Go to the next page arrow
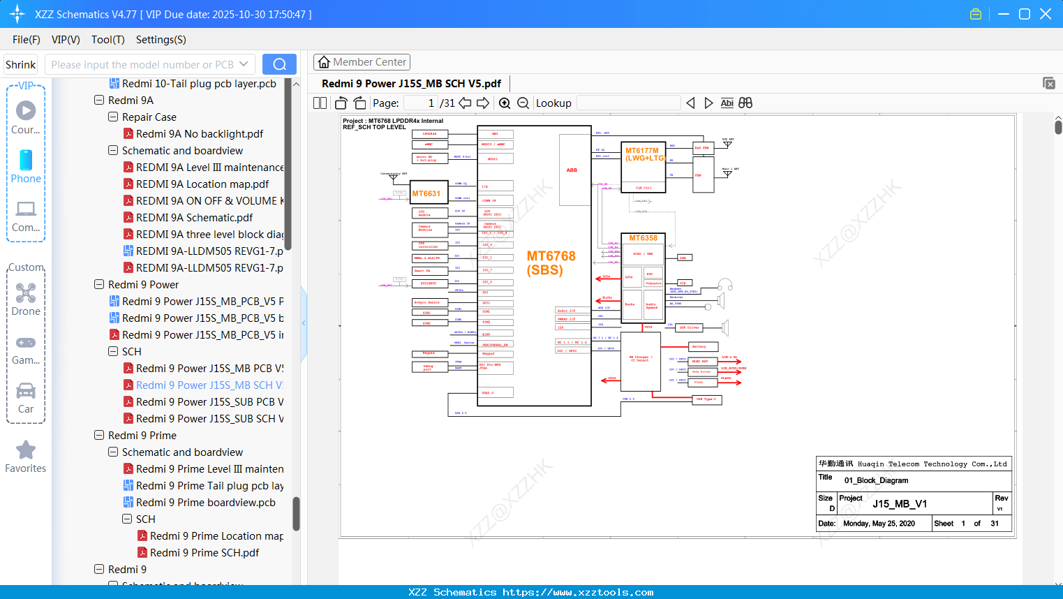The height and width of the screenshot is (599, 1063). (x=483, y=103)
